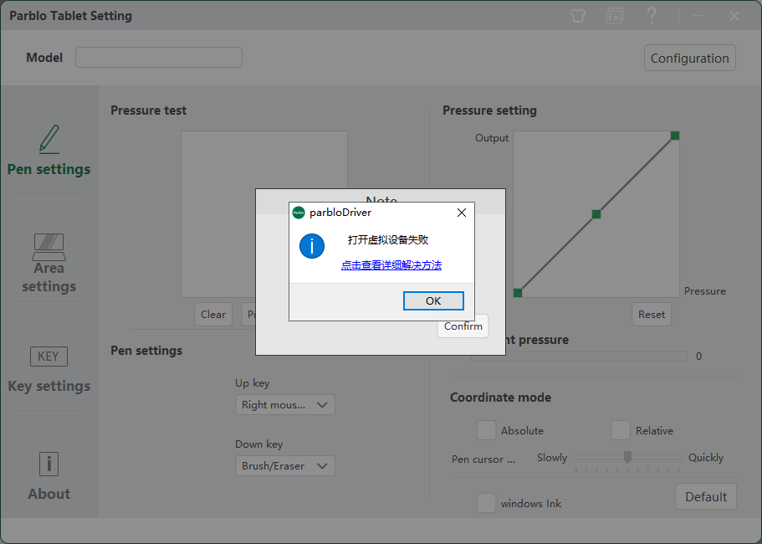Open Key settings KEY icon
Image resolution: width=762 pixels, height=544 pixels.
coord(49,357)
